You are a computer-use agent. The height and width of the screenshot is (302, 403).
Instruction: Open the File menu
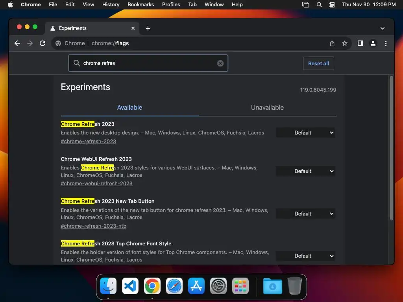(x=53, y=5)
